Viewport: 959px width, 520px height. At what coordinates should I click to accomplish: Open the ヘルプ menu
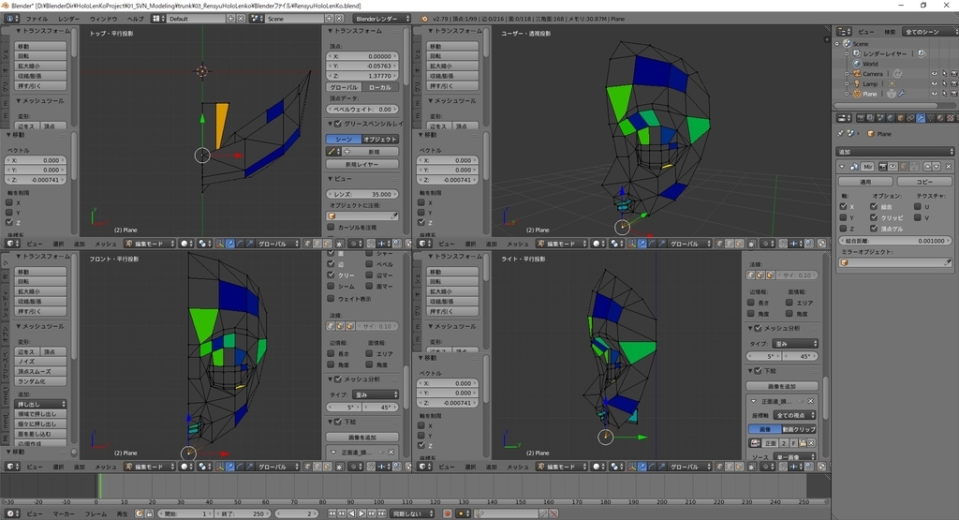[x=135, y=19]
